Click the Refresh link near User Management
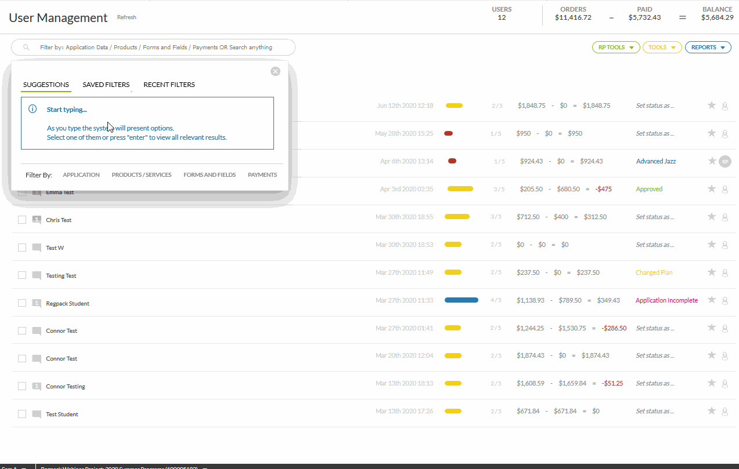The image size is (739, 469). 127,17
